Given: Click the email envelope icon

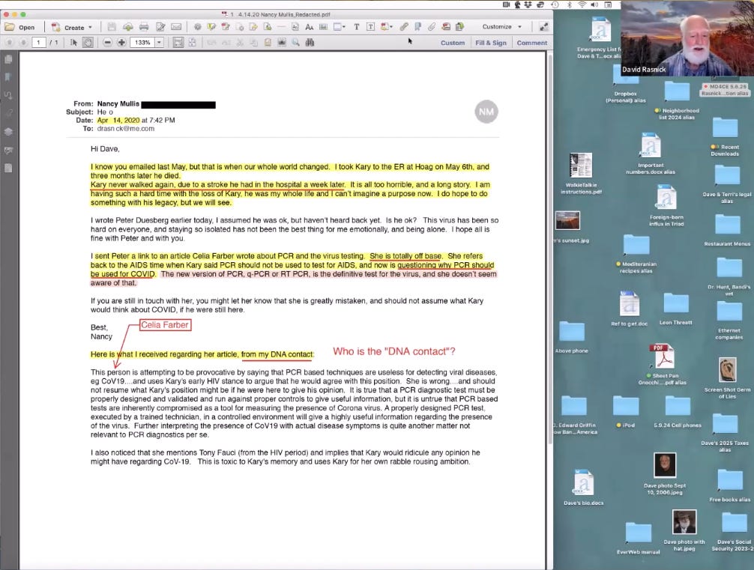Looking at the screenshot, I should pos(176,27).
